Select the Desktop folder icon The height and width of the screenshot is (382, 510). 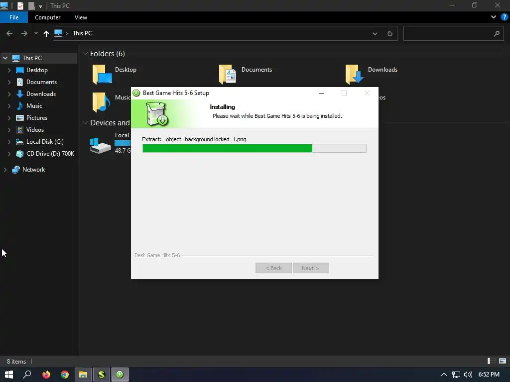(102, 74)
